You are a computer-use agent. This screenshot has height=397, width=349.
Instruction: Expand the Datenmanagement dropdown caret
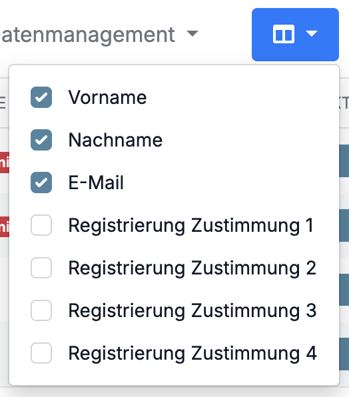pyautogui.click(x=192, y=33)
